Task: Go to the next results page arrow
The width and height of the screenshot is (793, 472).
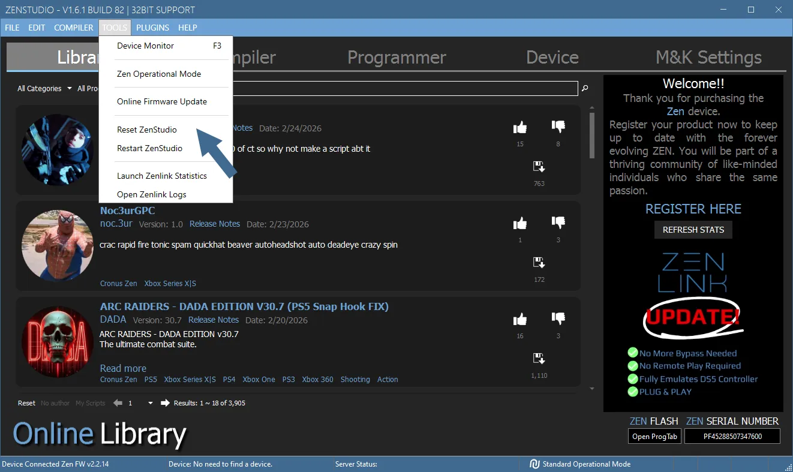Action: click(x=165, y=403)
